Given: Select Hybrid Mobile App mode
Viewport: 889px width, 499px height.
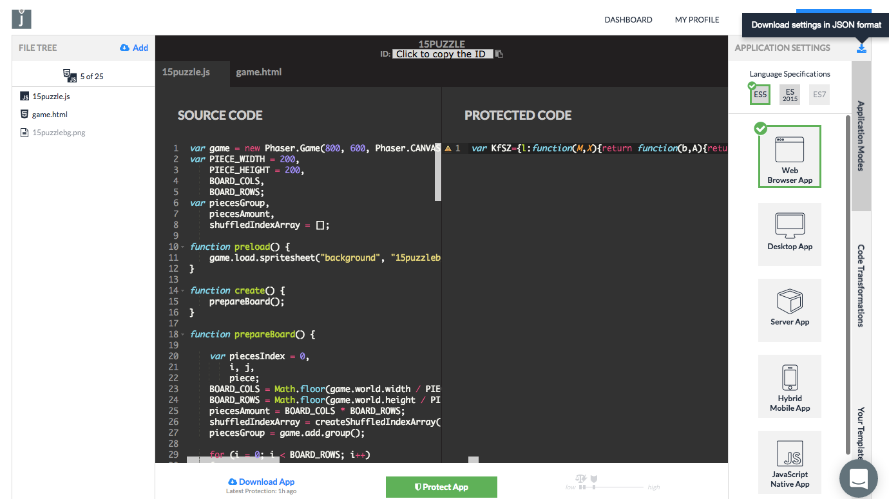Looking at the screenshot, I should click(790, 386).
